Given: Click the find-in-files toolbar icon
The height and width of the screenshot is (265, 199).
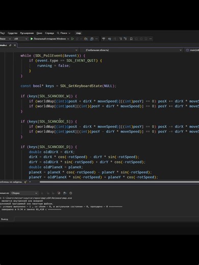Looking at the screenshot, I should tap(86, 39).
